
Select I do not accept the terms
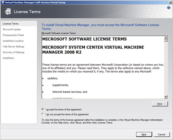coord(65,114)
